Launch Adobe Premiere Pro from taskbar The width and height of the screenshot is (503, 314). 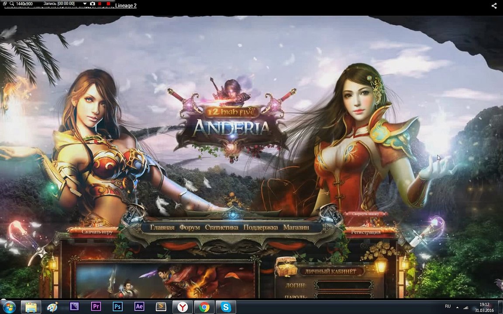click(x=96, y=307)
